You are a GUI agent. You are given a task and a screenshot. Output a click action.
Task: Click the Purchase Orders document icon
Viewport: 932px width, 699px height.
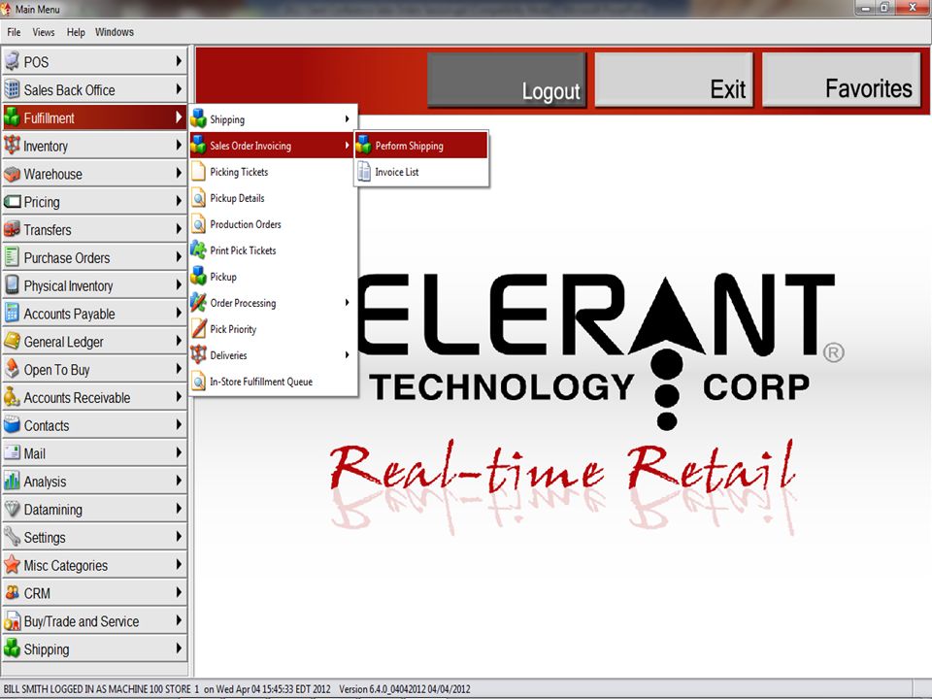tap(12, 257)
